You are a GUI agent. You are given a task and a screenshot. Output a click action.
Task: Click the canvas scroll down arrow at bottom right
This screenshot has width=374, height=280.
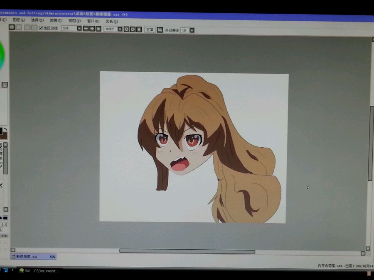point(368,248)
